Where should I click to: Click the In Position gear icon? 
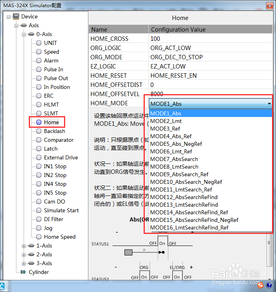(39, 87)
